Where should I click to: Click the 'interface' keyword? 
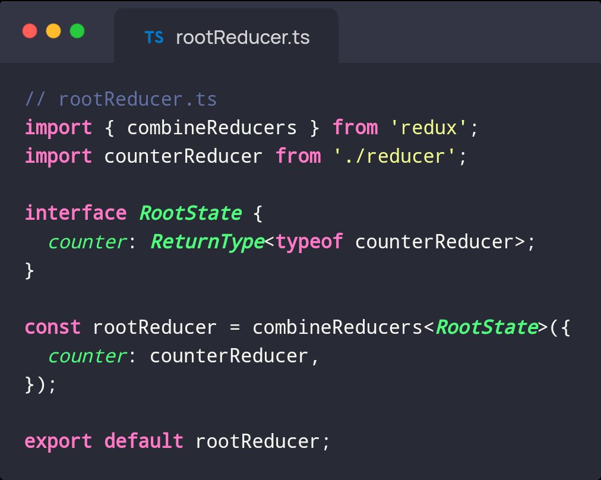click(x=76, y=213)
